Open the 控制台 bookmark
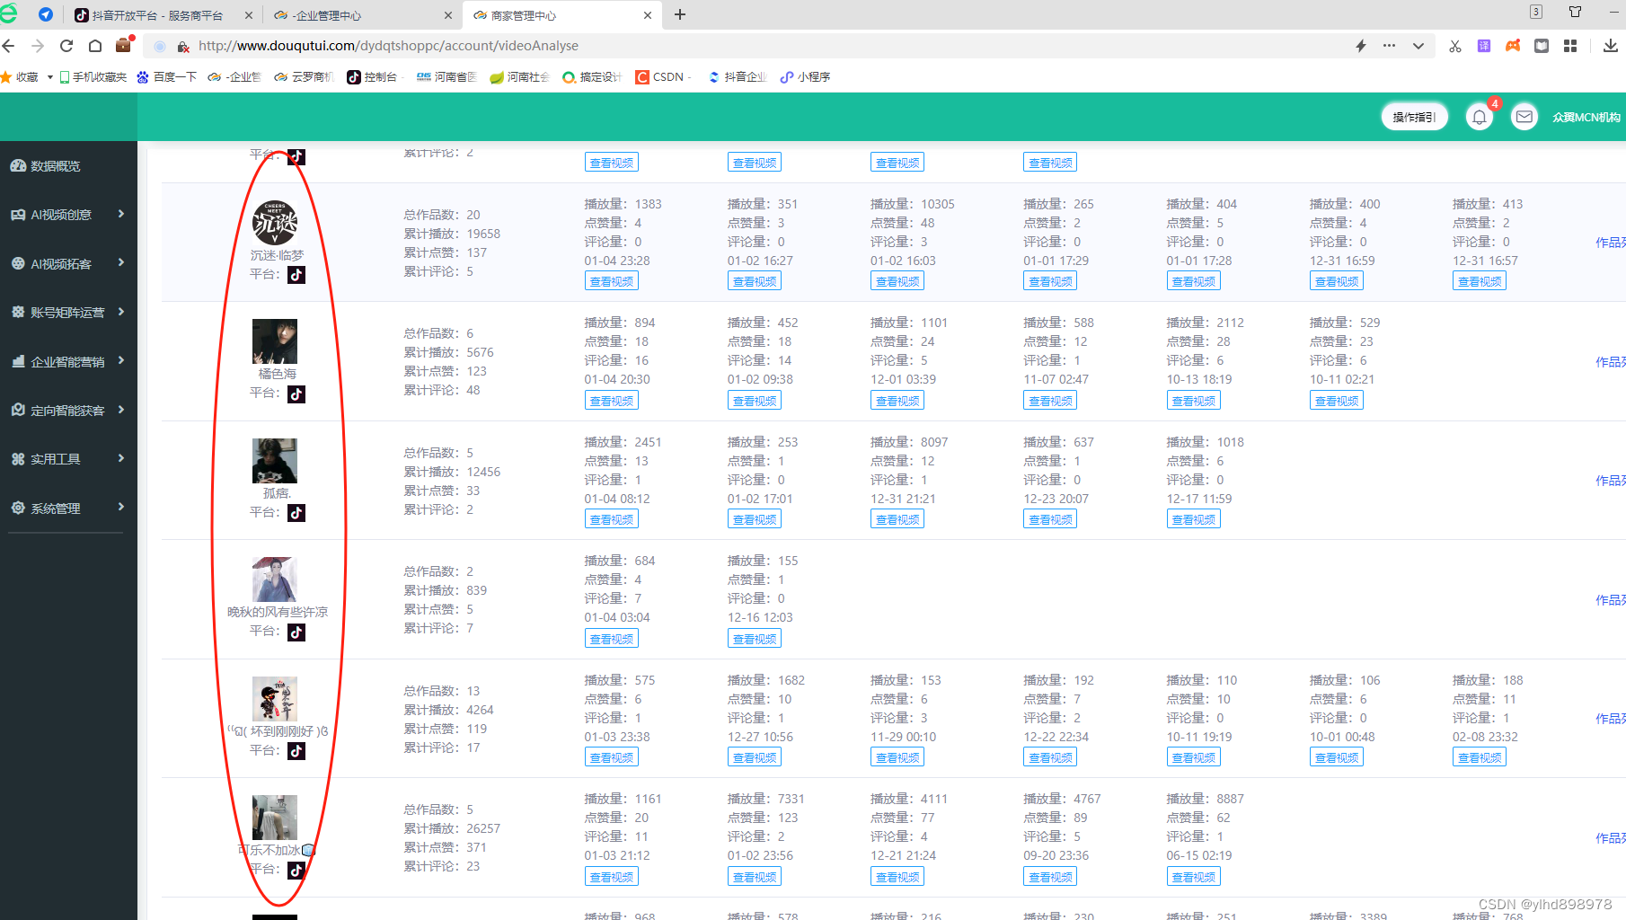Screen dimensions: 1626x920 click(373, 77)
